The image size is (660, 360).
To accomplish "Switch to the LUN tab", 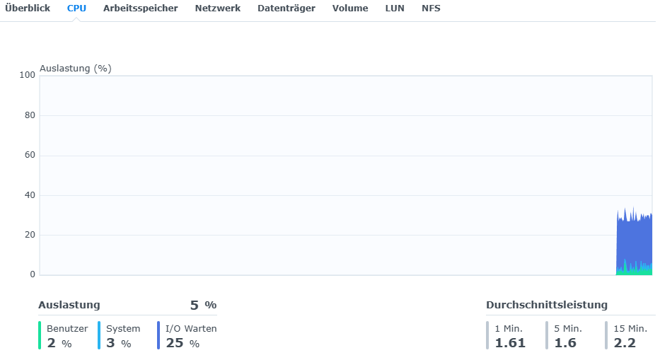I will [395, 8].
